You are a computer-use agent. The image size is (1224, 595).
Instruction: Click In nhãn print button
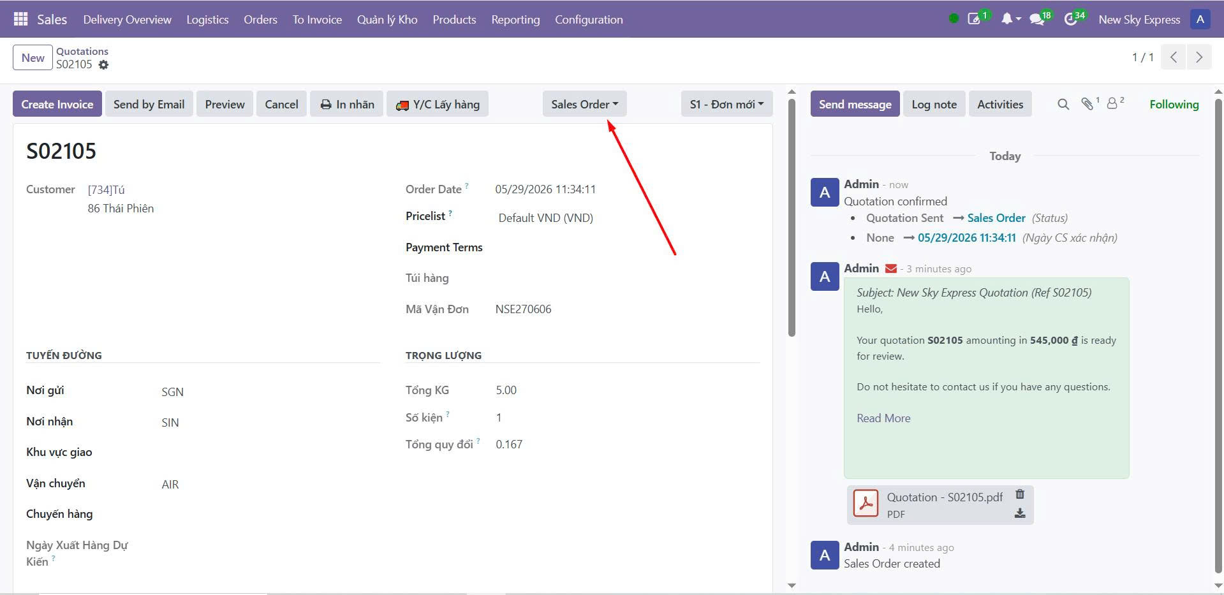[x=347, y=104]
